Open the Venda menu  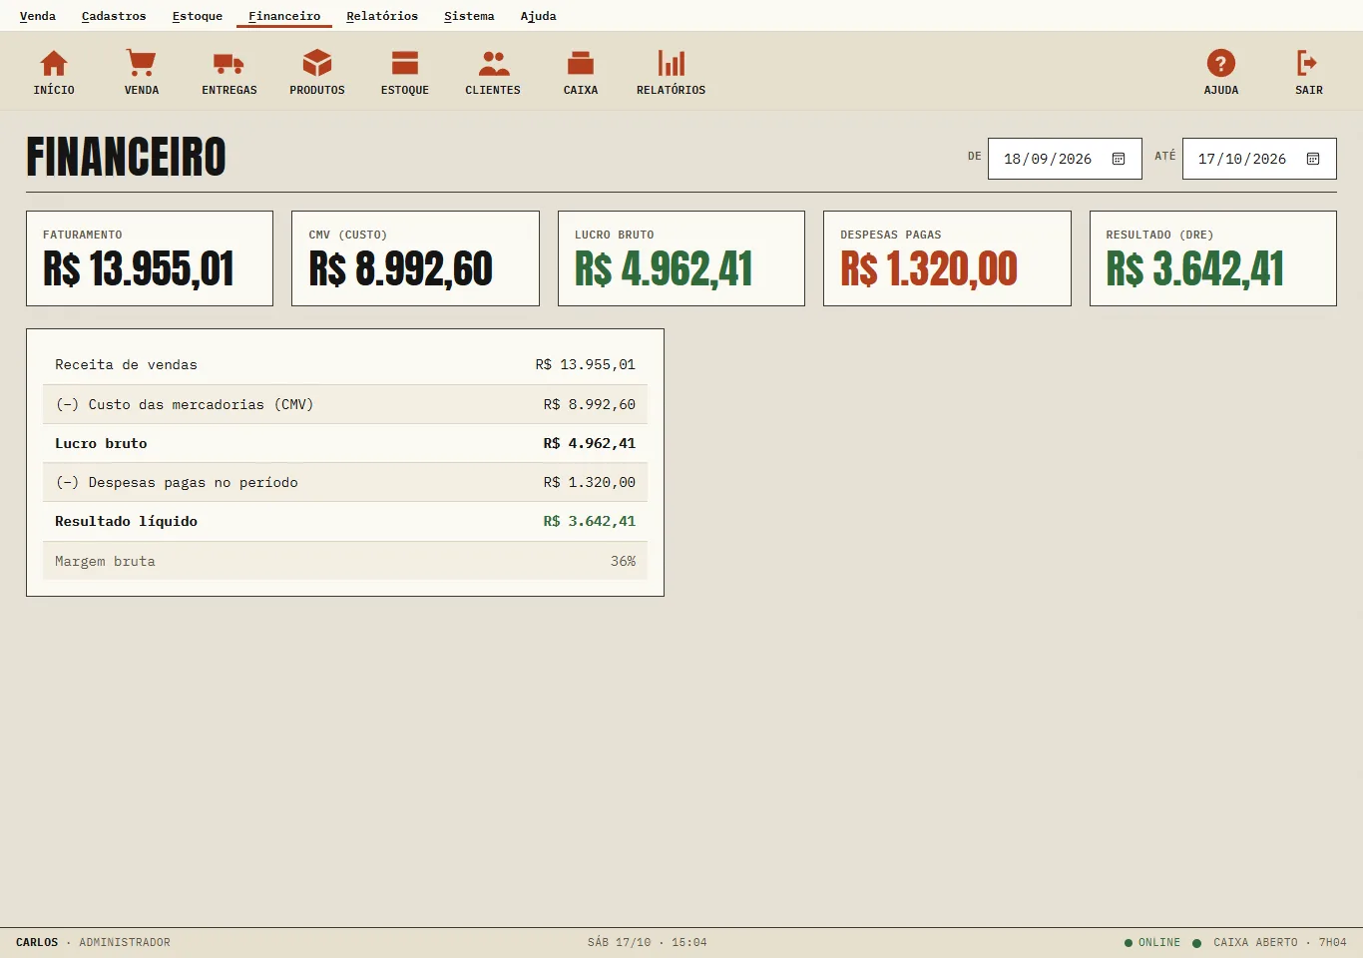[38, 16]
